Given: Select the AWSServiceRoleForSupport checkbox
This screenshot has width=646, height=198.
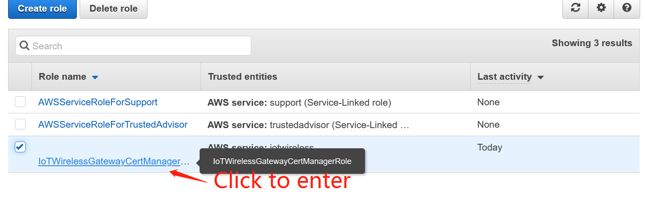Looking at the screenshot, I should tap(20, 102).
